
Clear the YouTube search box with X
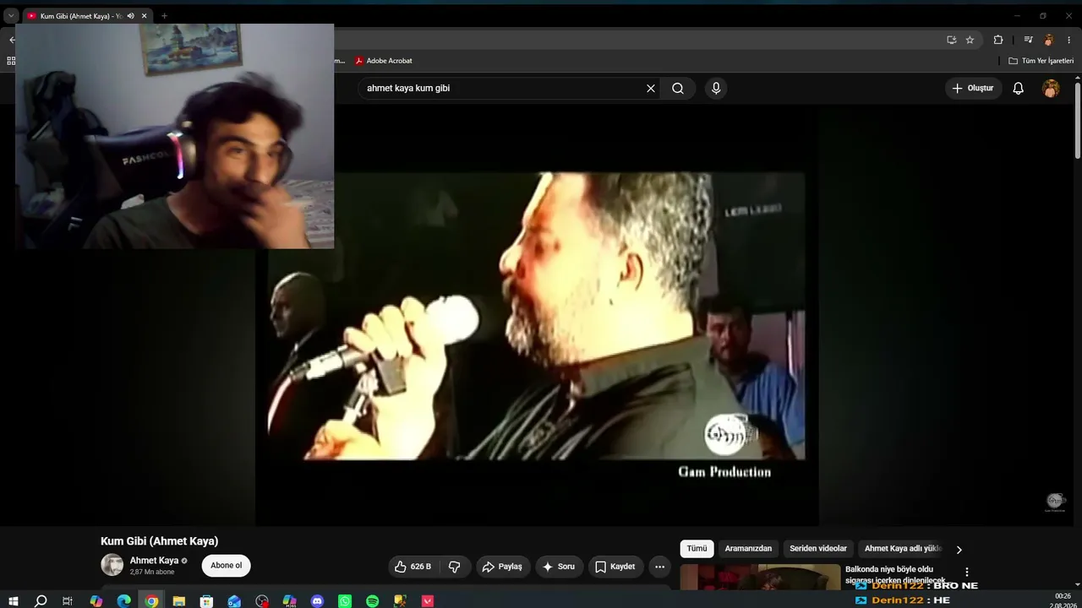[x=651, y=88]
